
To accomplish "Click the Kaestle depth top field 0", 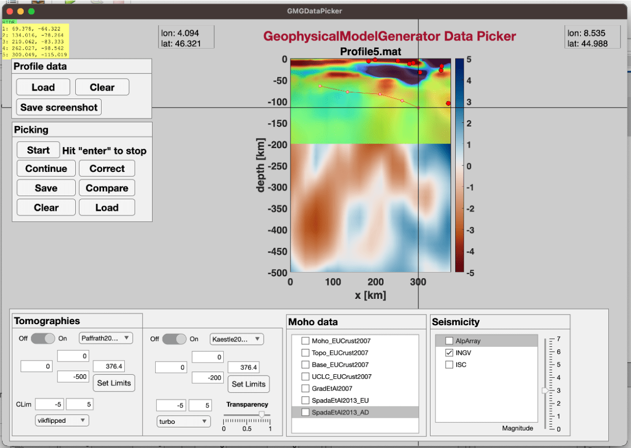I will [x=208, y=357].
